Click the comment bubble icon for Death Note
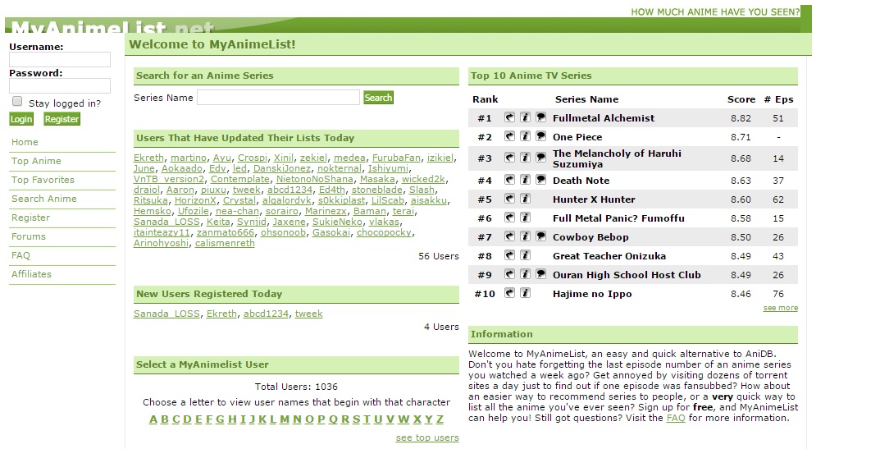This screenshot has height=449, width=880. [x=541, y=180]
